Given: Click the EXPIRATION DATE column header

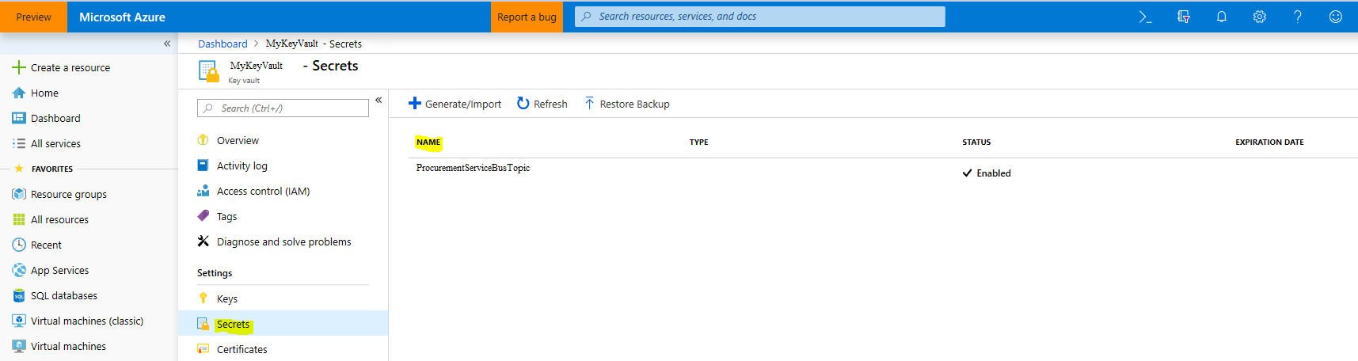Looking at the screenshot, I should pos(1269,142).
